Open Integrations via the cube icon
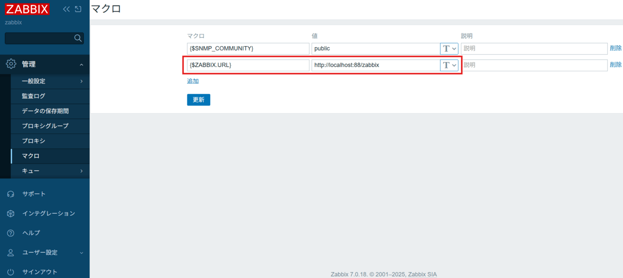The image size is (623, 278). coord(11,213)
